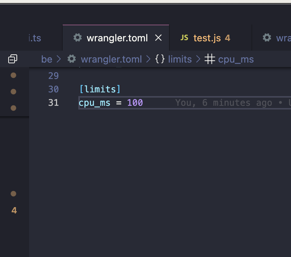
Task: Click the gear icon on the rightmost wrangler tab
Action: click(267, 38)
